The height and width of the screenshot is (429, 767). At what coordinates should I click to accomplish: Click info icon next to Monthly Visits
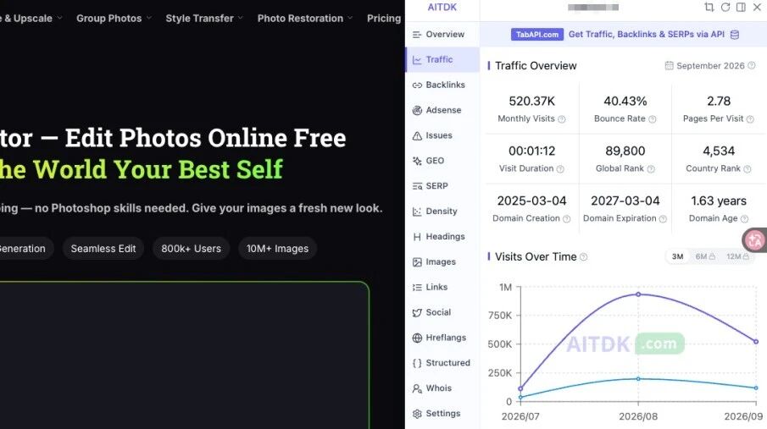point(562,118)
